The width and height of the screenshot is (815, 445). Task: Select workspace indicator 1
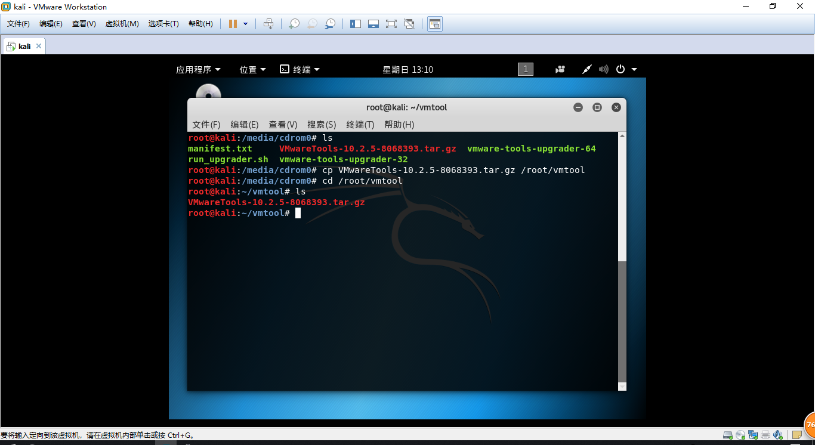[x=526, y=69]
